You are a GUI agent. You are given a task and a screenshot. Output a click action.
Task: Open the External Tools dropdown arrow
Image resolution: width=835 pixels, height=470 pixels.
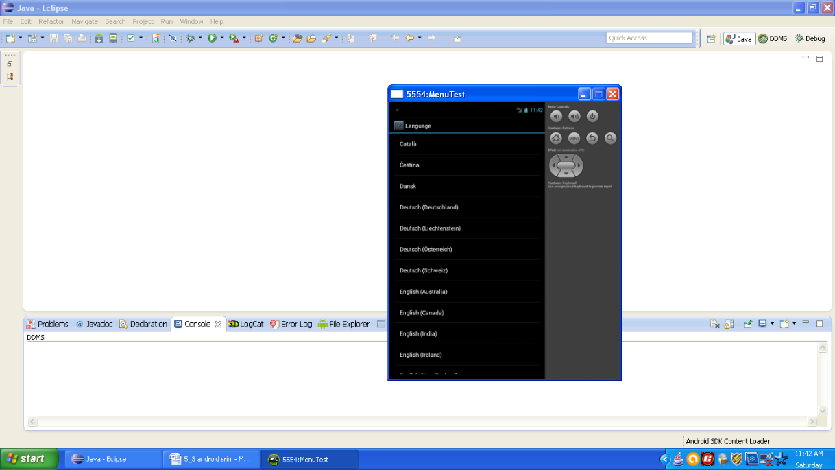point(244,38)
